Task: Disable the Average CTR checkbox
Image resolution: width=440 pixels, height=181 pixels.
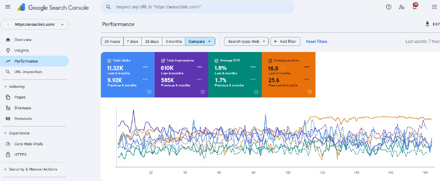Action: (x=216, y=61)
